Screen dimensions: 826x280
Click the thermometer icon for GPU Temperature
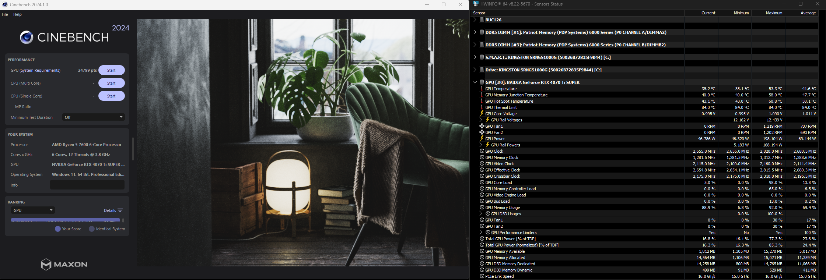pyautogui.click(x=482, y=89)
